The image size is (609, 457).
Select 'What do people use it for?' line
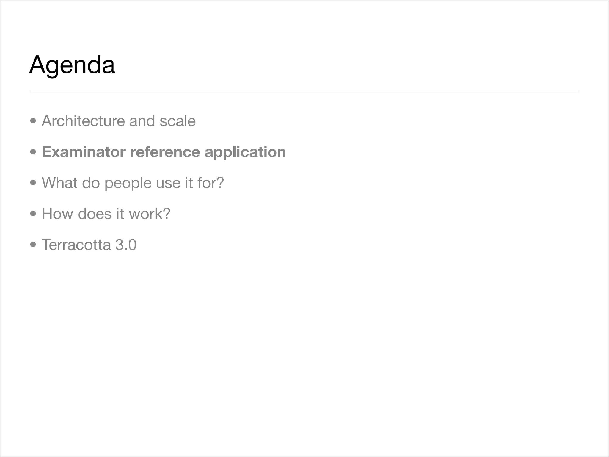click(x=133, y=183)
